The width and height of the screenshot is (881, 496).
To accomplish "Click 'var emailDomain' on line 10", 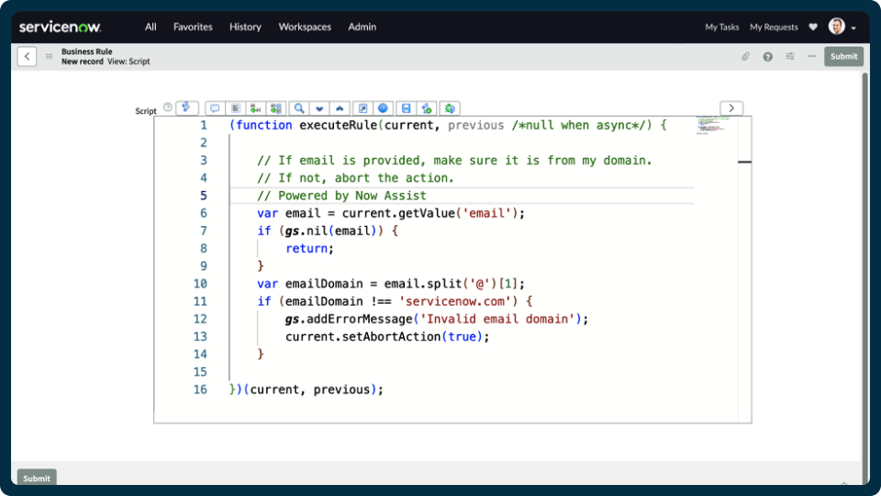I will tap(309, 284).
